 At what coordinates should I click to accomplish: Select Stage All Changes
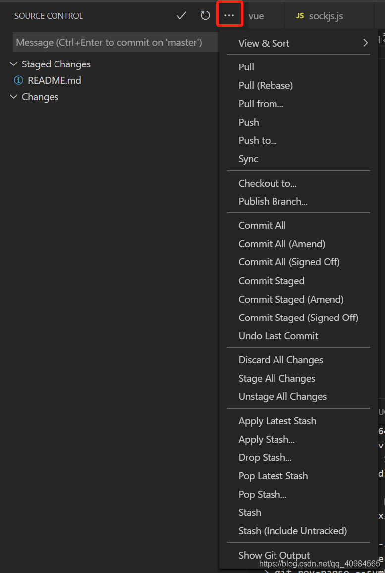pos(276,378)
